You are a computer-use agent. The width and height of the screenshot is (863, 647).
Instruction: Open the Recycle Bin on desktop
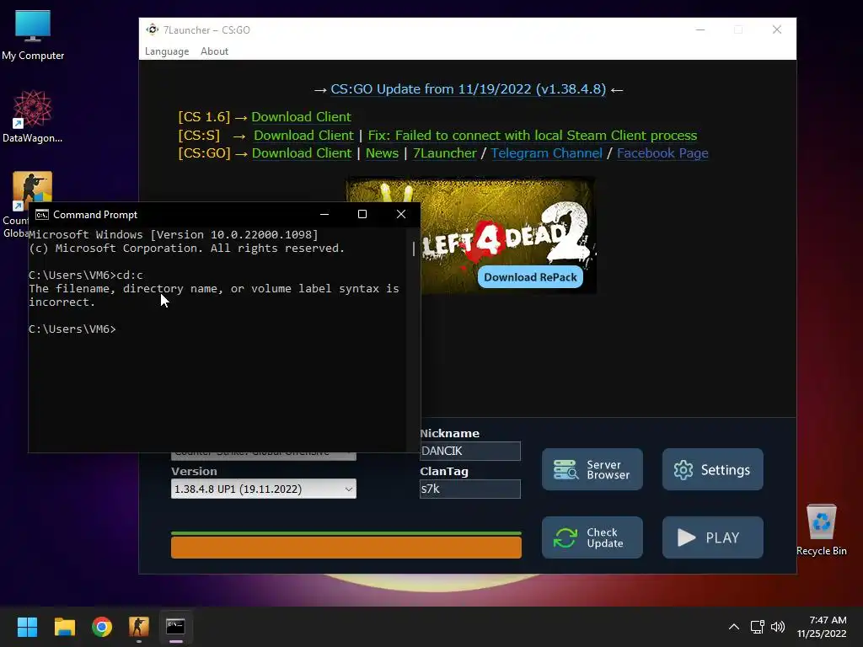tap(821, 530)
